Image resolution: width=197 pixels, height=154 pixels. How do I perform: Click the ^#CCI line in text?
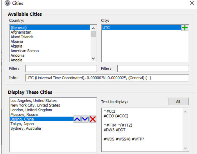coord(109,111)
